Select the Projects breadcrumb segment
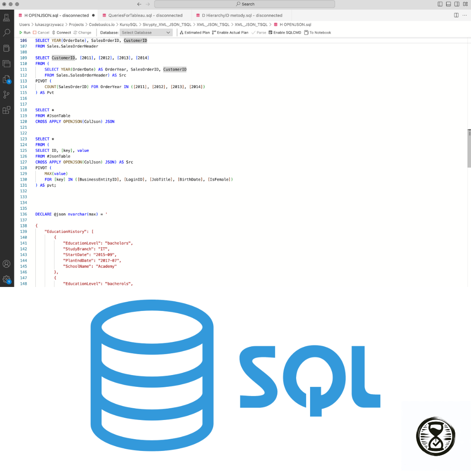The height and width of the screenshot is (471, 471). click(76, 24)
